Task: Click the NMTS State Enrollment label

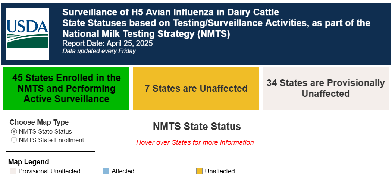Action: 51,140
